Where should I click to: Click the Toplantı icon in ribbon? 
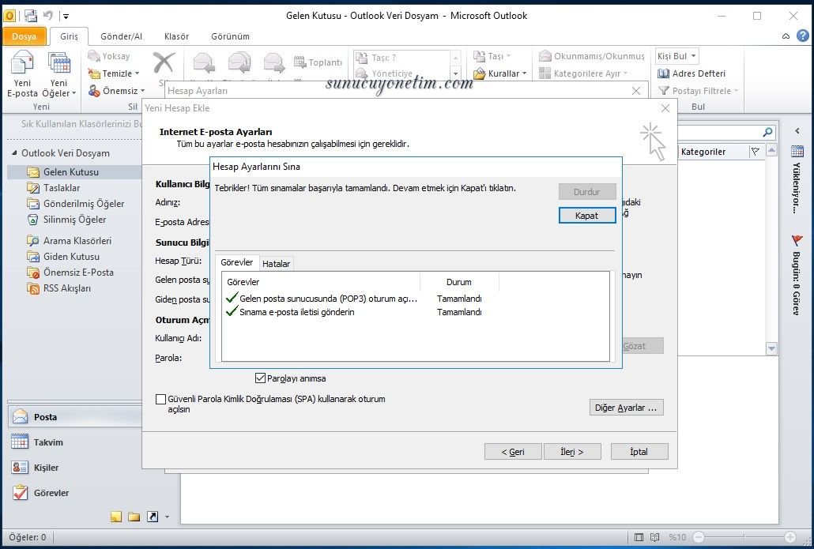318,62
